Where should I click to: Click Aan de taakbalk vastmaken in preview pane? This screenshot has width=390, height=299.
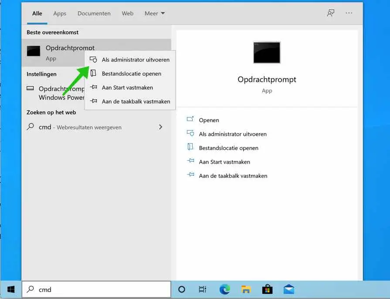233,176
